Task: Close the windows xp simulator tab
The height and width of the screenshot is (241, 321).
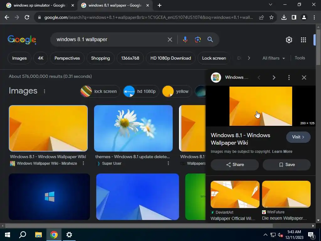Action: tap(72, 6)
